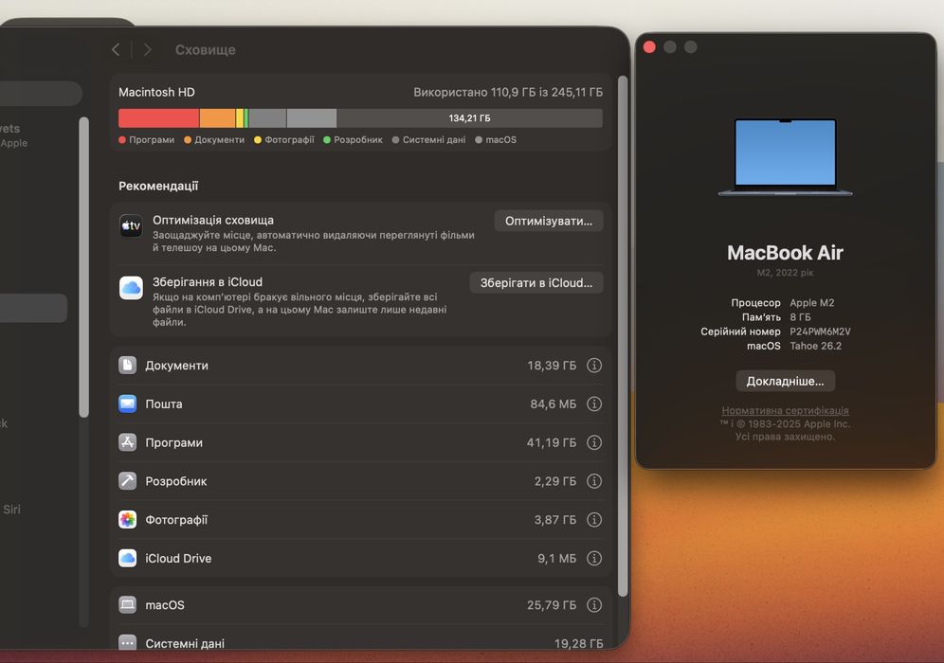Click the Розробник hammer icon

[x=127, y=481]
